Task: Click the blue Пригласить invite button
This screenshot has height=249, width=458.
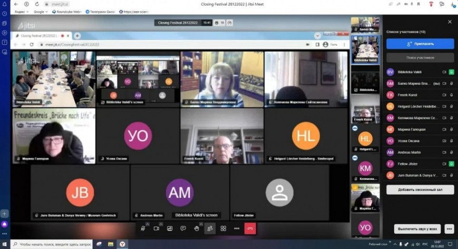Action: (x=420, y=44)
